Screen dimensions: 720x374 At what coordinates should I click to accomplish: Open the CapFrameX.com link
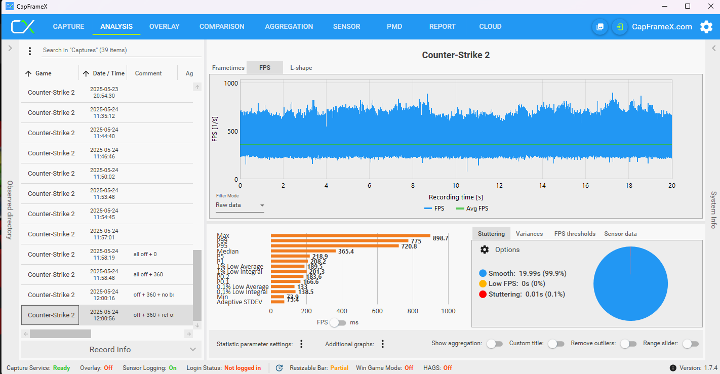(662, 27)
